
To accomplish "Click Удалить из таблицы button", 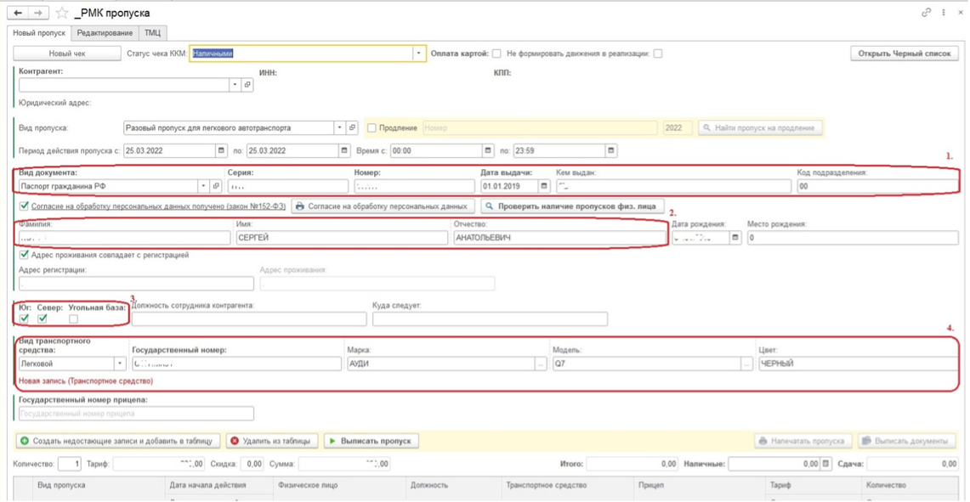I will point(272,441).
